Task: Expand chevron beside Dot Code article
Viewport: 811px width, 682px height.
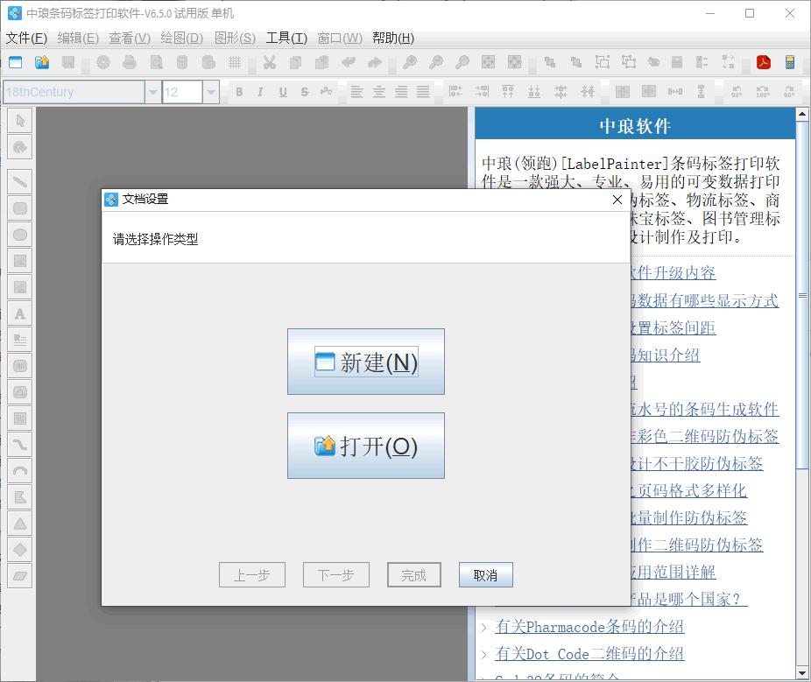Action: 484,655
